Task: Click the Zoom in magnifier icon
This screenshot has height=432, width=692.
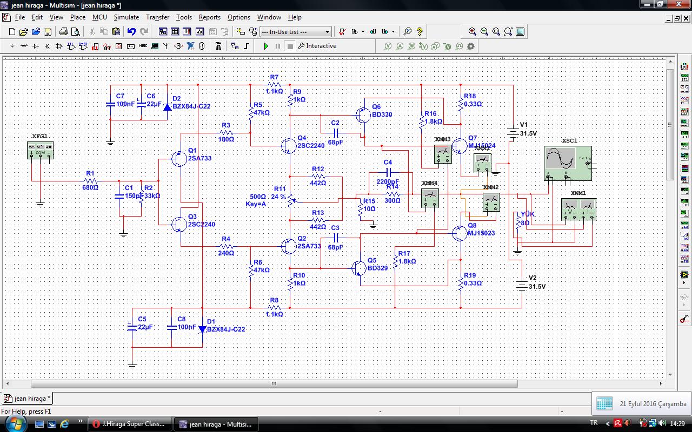Action: coord(473,32)
